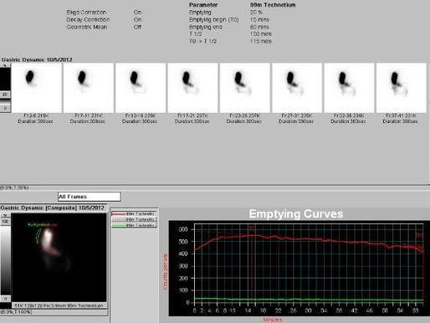The width and height of the screenshot is (430, 323).
Task: Click the composite gastric image view
Action: [59, 258]
